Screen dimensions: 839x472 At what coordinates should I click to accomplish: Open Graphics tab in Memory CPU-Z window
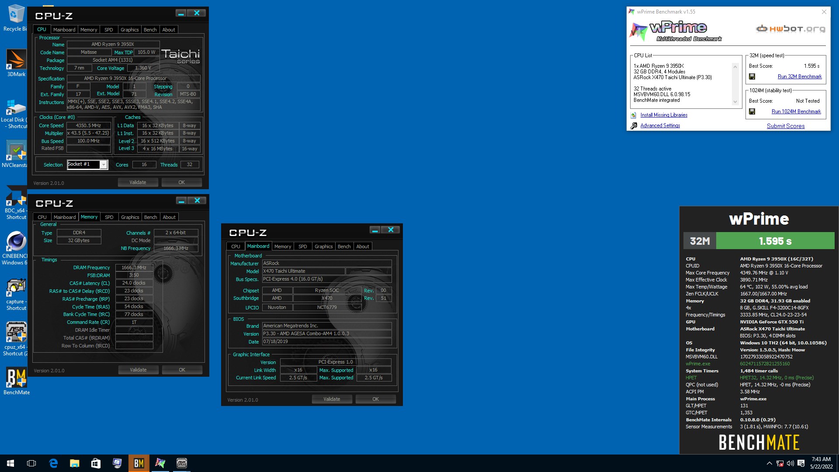(130, 217)
